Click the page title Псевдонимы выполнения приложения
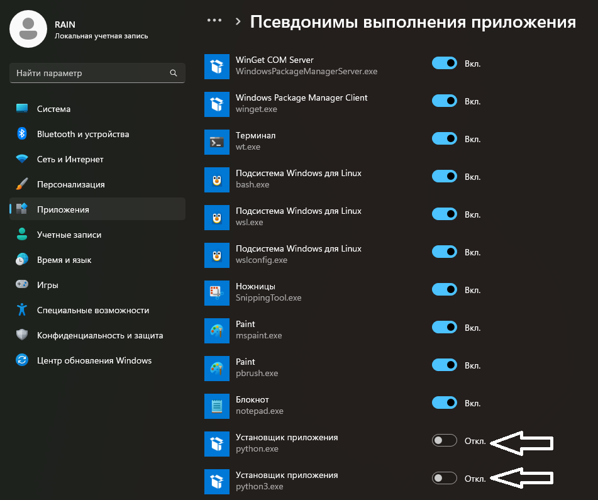 (413, 22)
